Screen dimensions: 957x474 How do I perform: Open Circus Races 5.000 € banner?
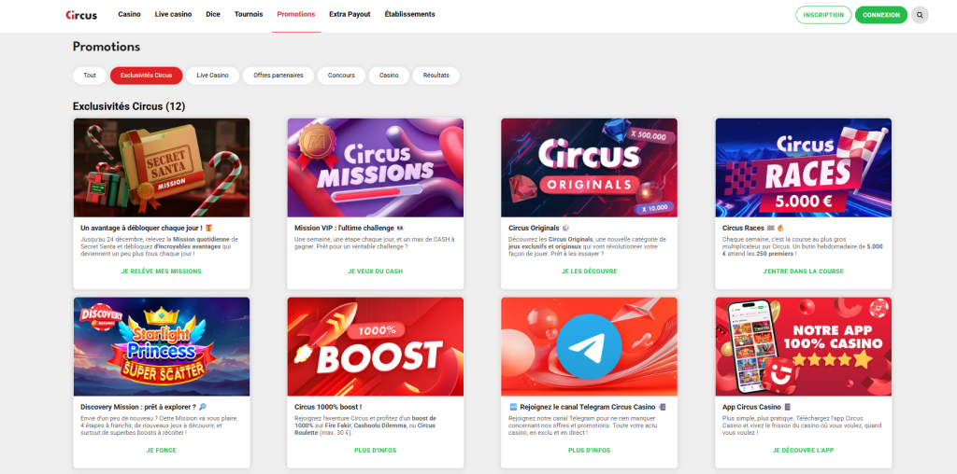(803, 168)
